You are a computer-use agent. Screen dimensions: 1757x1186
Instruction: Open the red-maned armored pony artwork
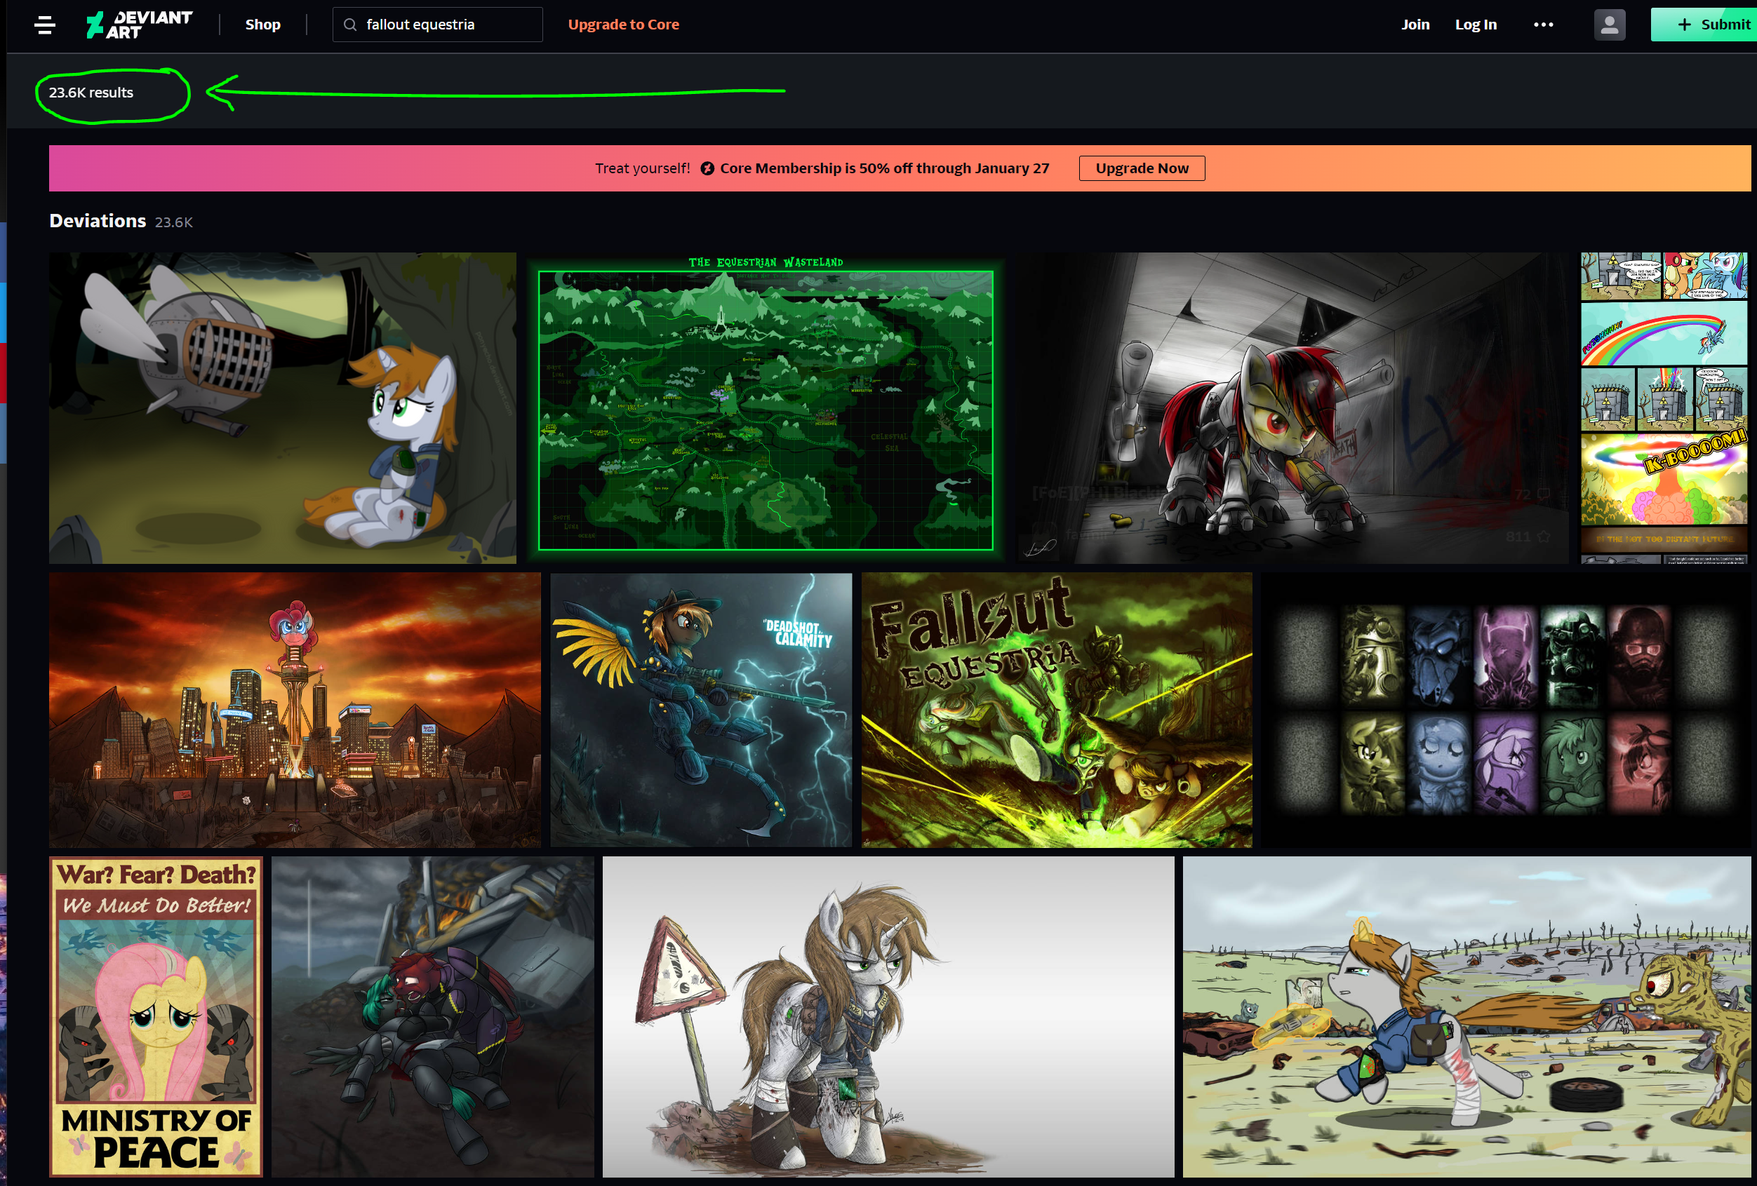point(1292,408)
